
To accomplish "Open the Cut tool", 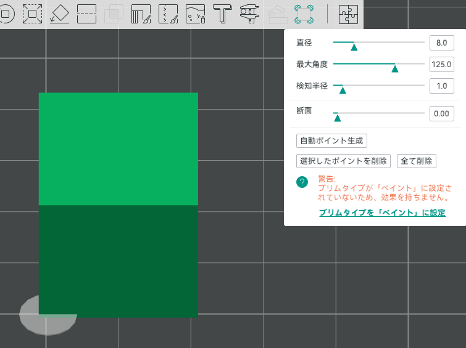I will pos(86,14).
